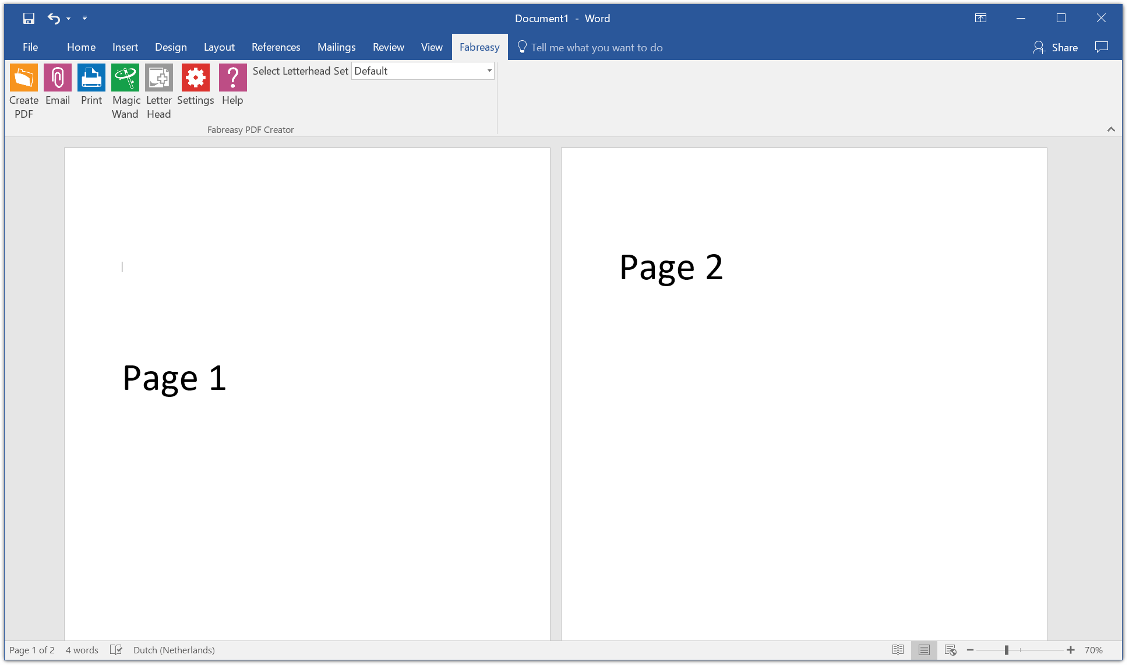Click the Email paperclip icon
The width and height of the screenshot is (1129, 665).
[58, 78]
